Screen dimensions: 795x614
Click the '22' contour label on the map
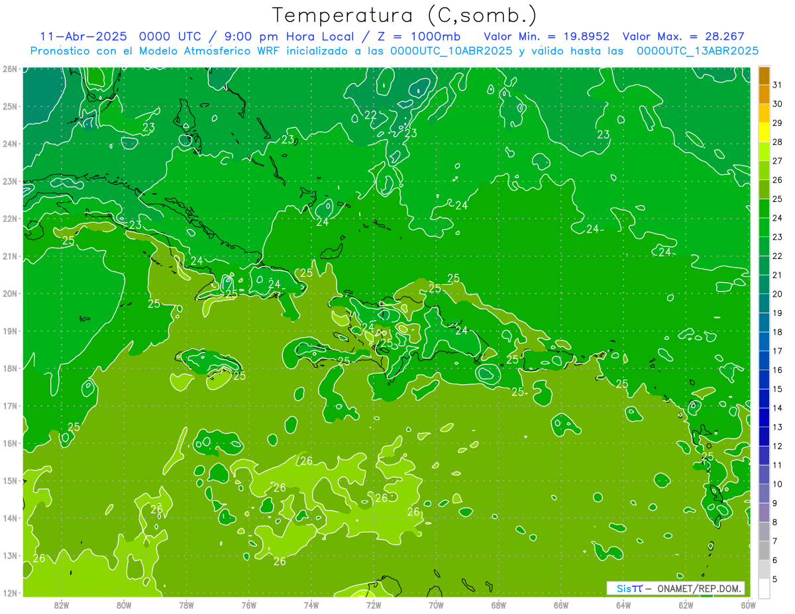371,115
